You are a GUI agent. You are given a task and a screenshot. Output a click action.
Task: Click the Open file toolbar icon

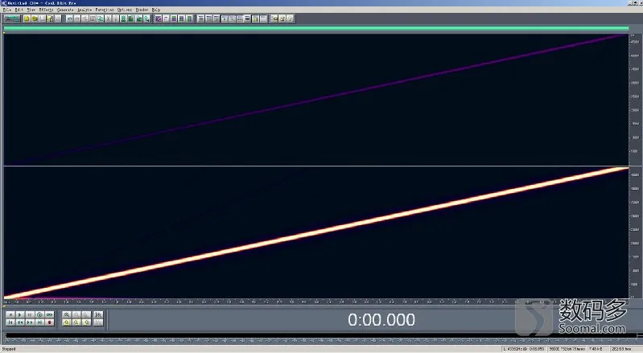click(35, 18)
